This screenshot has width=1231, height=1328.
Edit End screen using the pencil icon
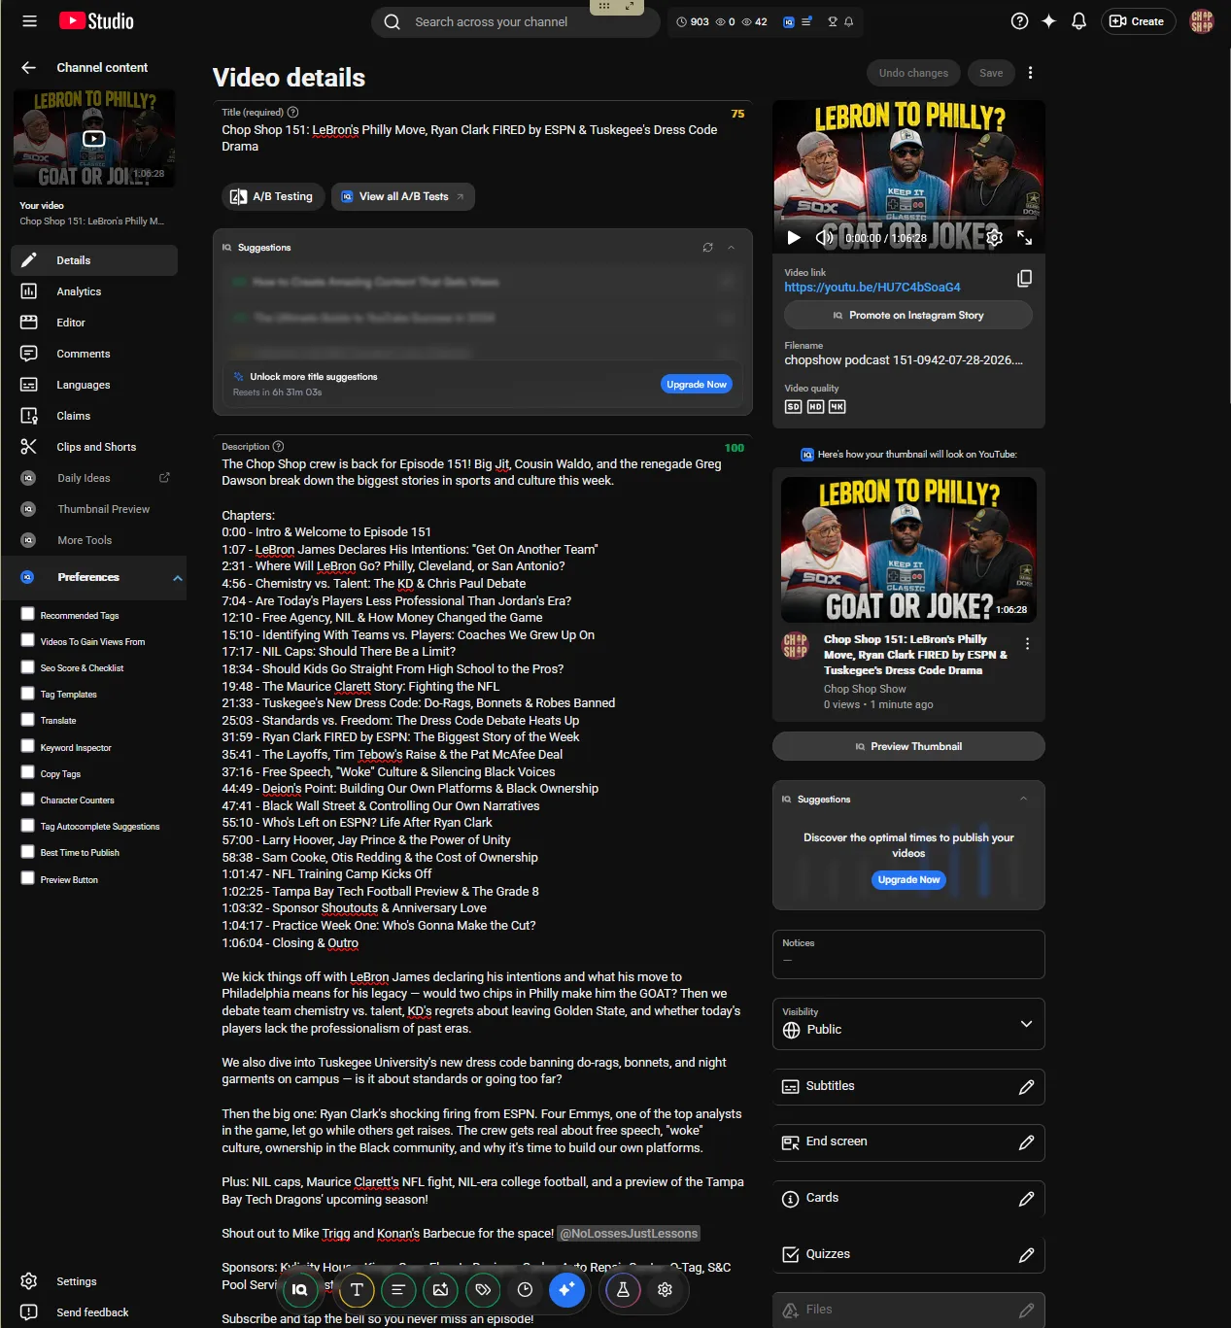click(1026, 1142)
